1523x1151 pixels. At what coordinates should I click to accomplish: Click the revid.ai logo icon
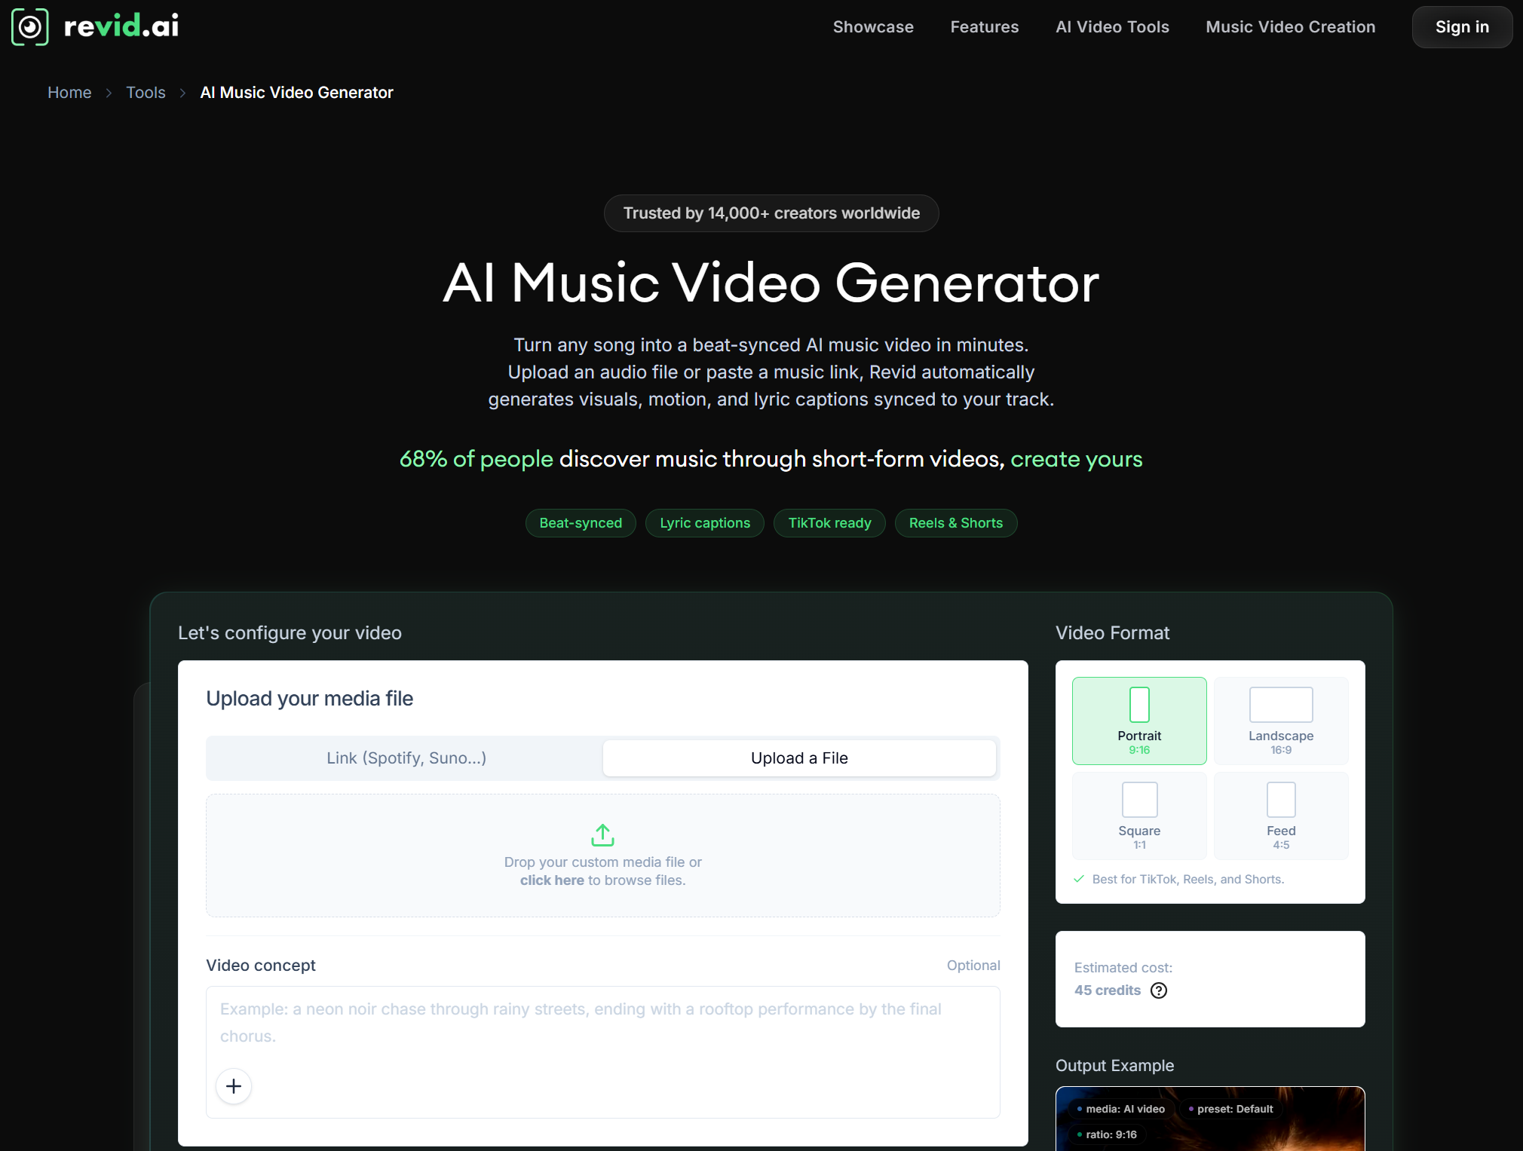[30, 27]
